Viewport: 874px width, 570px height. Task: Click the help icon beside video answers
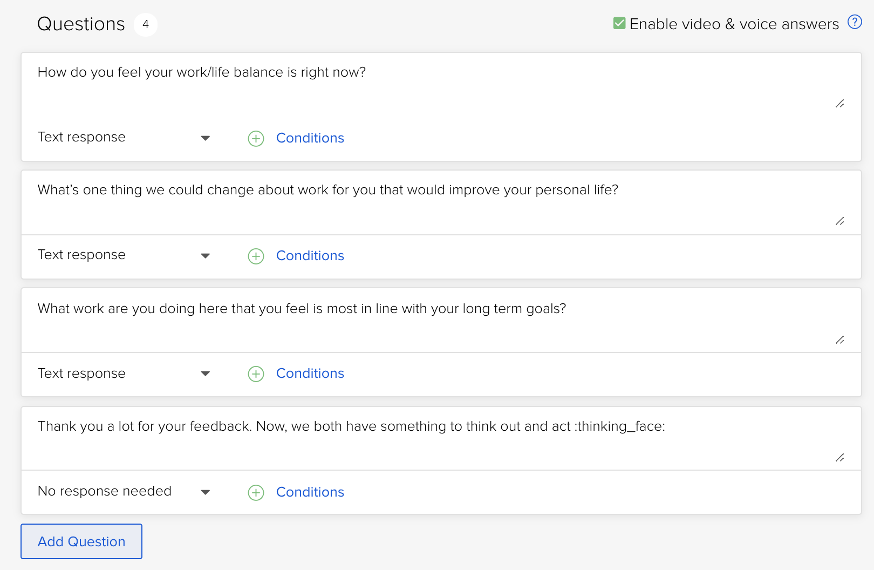(855, 22)
